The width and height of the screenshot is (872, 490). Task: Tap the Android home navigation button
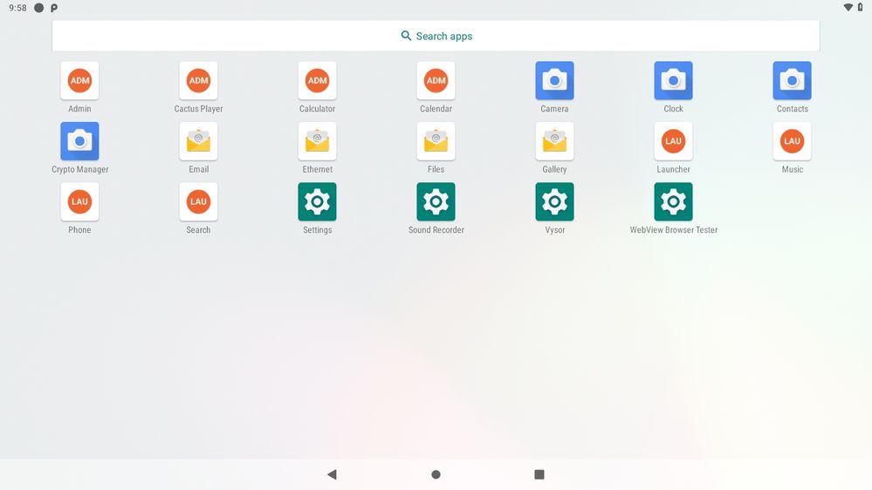(436, 474)
